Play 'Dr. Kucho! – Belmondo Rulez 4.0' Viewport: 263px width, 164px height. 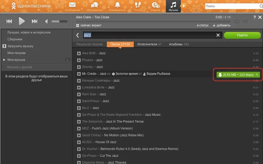pyautogui.click(x=79, y=149)
